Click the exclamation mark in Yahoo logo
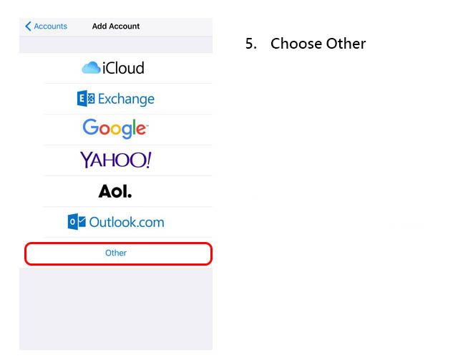Screen dimensions: 463x358 (149, 160)
